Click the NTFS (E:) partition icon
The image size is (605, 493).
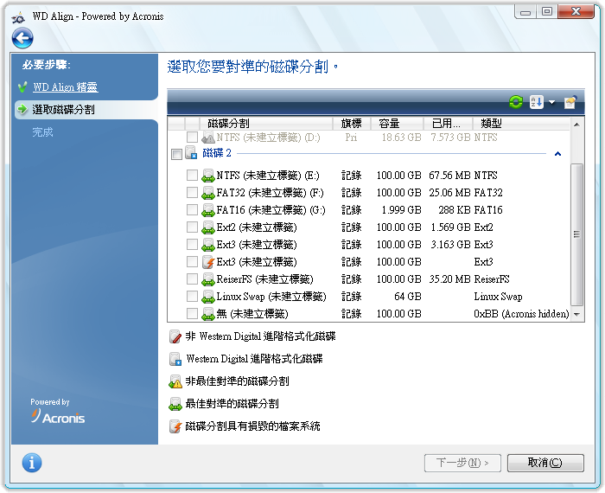(207, 176)
